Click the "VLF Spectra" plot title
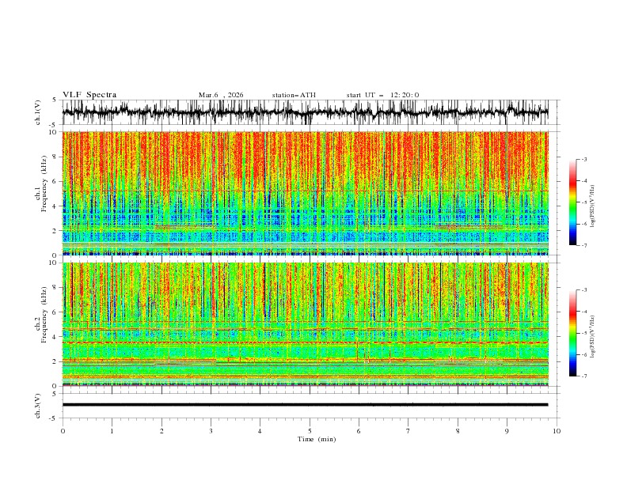This screenshot has height=484, width=627. 89,95
